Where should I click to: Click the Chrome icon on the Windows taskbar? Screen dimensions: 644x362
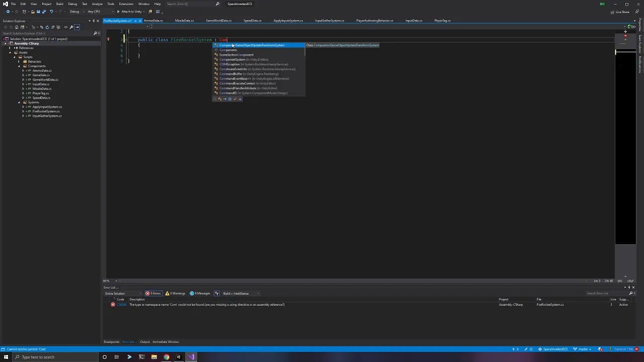coord(166,357)
